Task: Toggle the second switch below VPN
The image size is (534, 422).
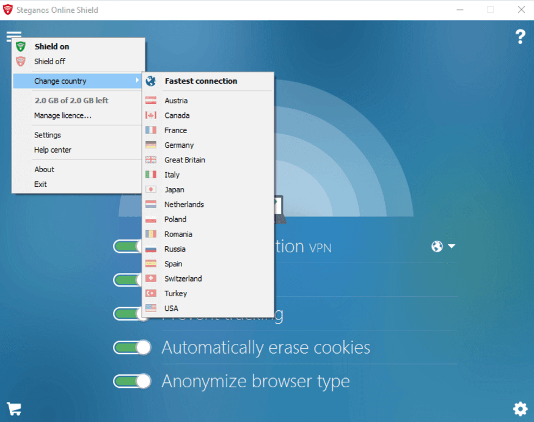Action: point(127,280)
